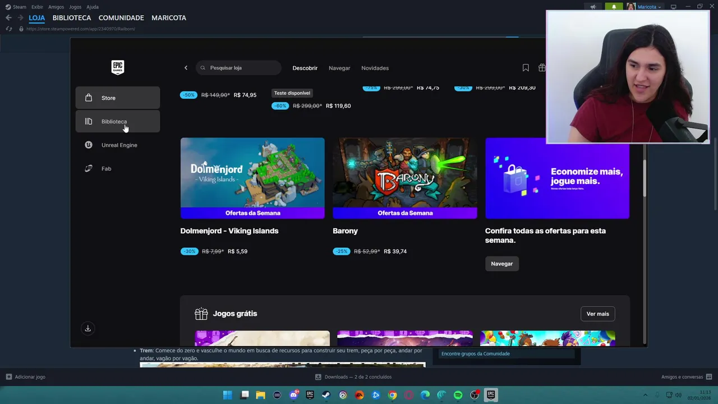Show hidden tray icons chevron
This screenshot has height=404, width=718.
(645, 395)
